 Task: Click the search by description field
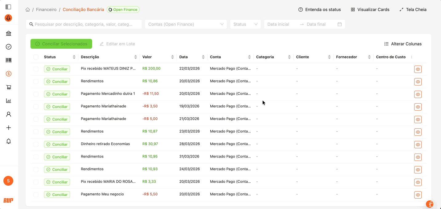(84, 24)
